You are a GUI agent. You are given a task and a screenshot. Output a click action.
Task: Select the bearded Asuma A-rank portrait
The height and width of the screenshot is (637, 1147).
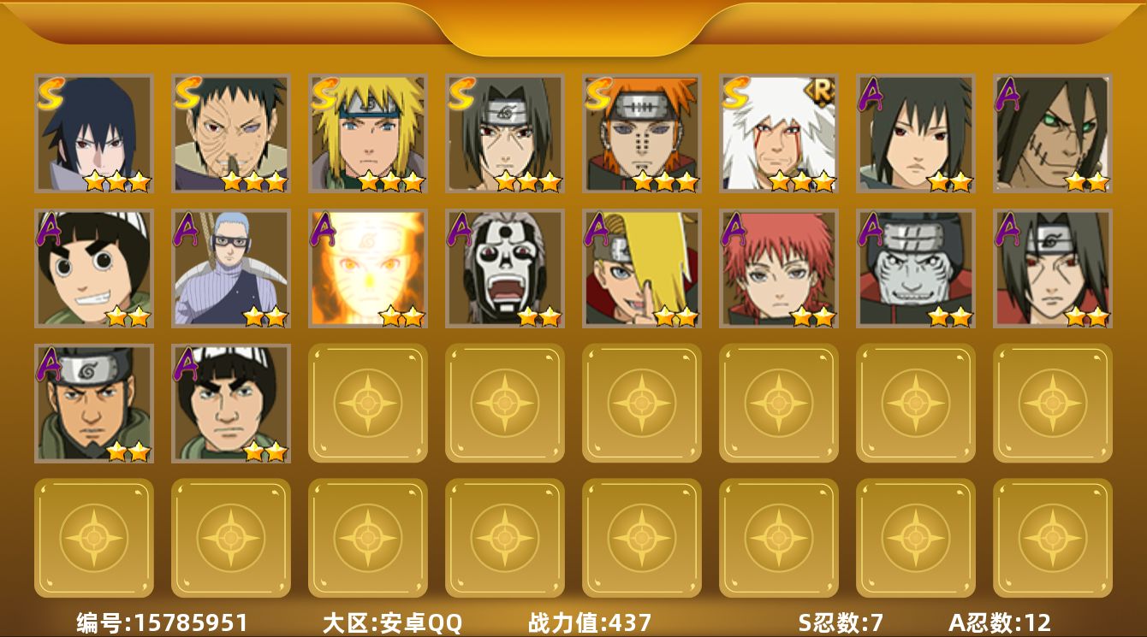point(94,404)
